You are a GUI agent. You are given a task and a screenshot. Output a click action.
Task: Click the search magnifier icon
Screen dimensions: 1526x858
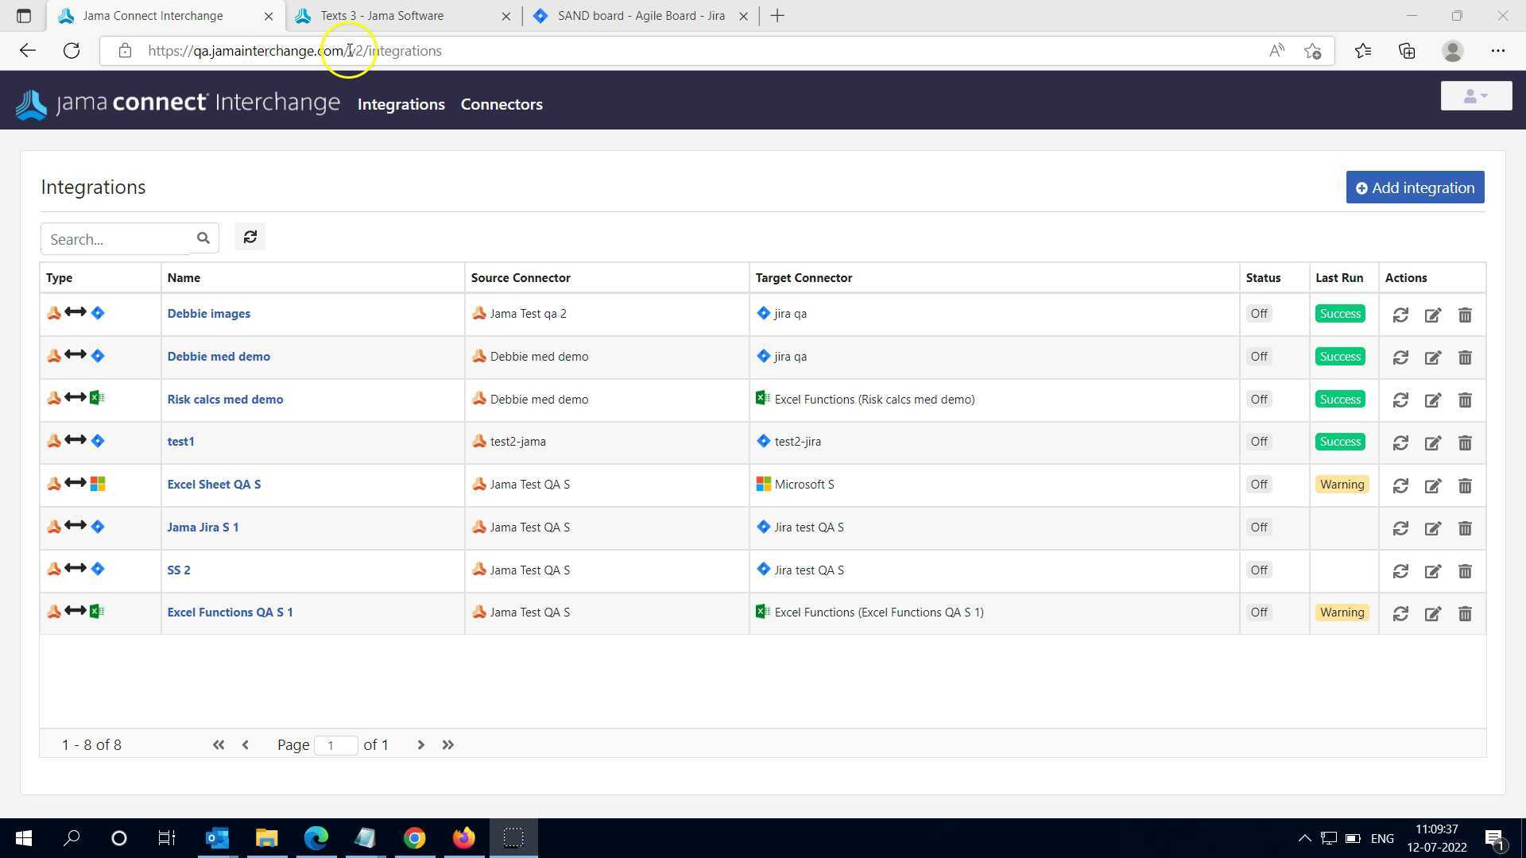[x=203, y=238]
